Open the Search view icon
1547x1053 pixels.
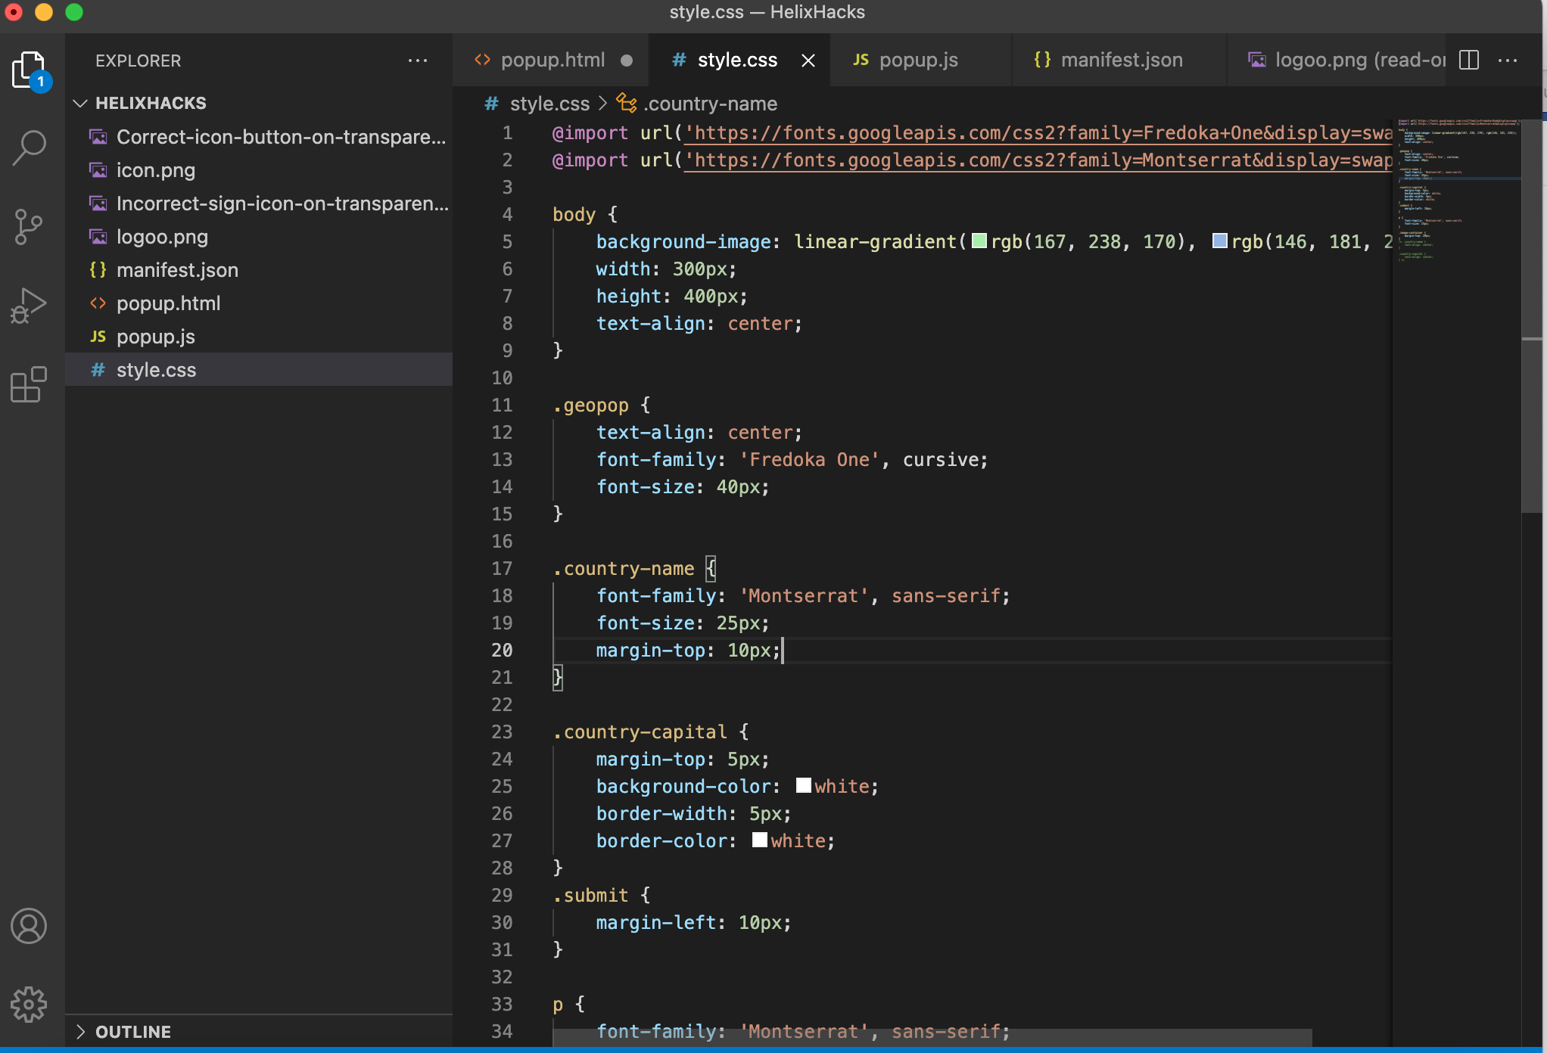[x=29, y=148]
